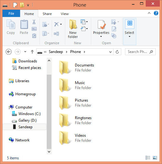Click the Select grid icon
Screen dimensions: 162x164
130,23
